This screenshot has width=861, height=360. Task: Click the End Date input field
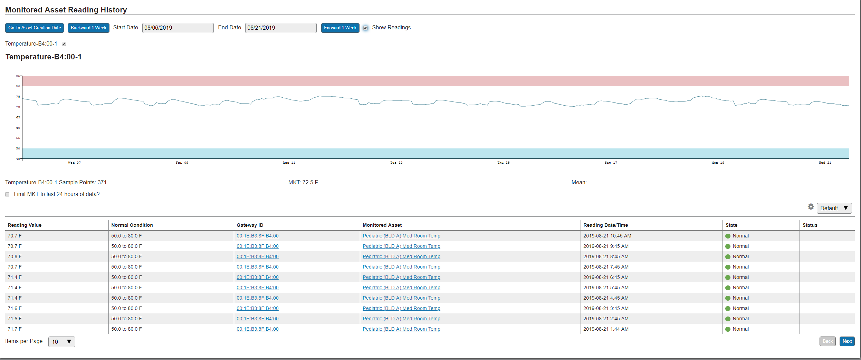click(281, 28)
